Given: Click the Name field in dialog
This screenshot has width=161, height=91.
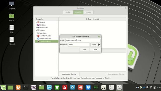Looking at the screenshot, I should [83, 40].
